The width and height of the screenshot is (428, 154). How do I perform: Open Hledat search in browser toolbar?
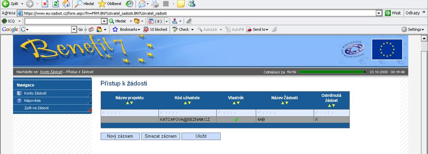coord(84,4)
